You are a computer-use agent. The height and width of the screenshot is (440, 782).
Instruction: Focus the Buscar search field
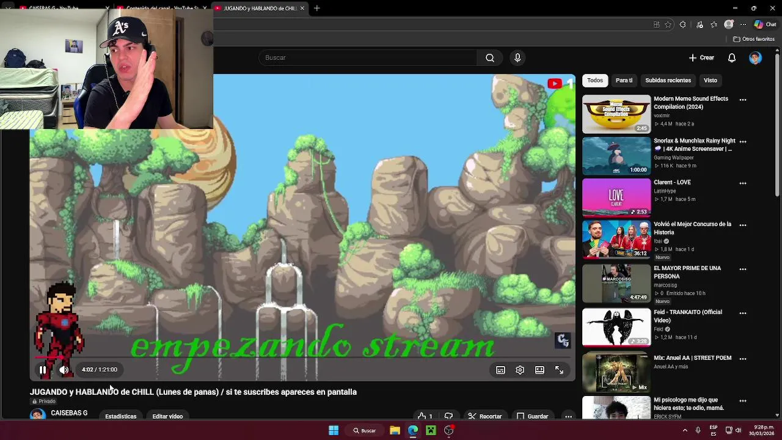368,57
